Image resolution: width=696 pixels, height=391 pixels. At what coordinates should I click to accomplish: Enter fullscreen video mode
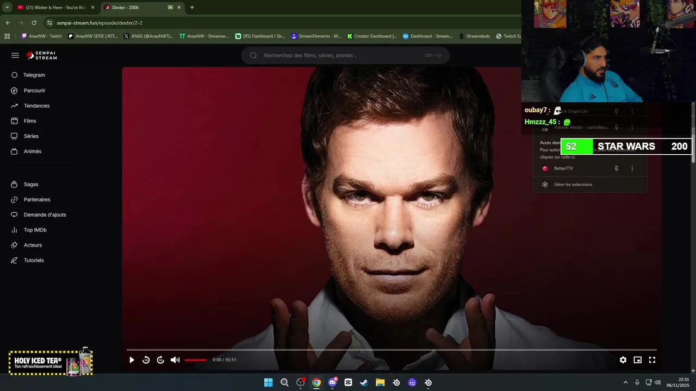pyautogui.click(x=652, y=360)
